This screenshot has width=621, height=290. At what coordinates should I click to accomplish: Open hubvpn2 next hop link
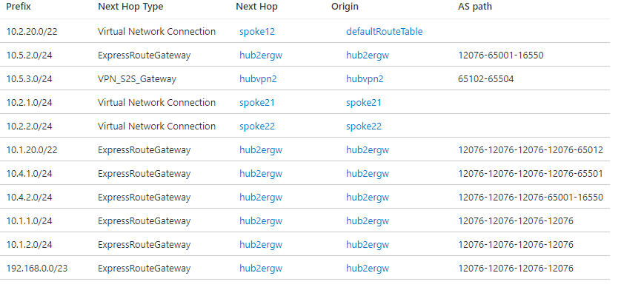click(x=258, y=79)
